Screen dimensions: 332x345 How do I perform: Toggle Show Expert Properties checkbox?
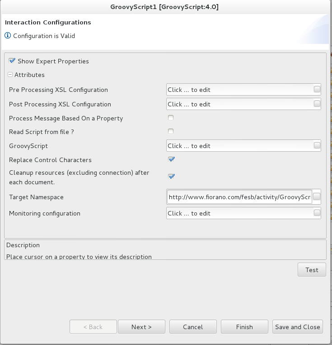(12, 61)
